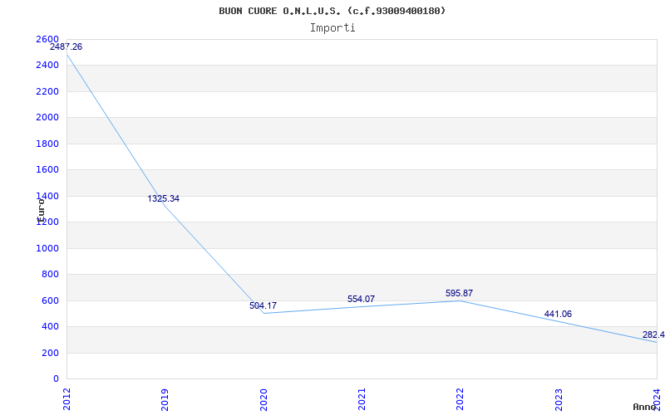Click the 2012 x-axis year label

[x=67, y=399]
